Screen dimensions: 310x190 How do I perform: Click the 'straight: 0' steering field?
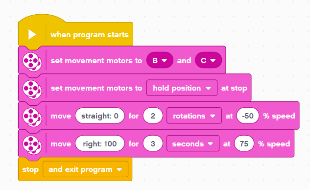pos(100,116)
